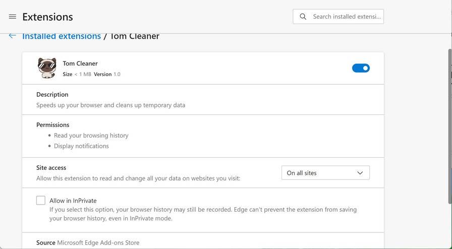This screenshot has height=249, width=452.
Task: Click the extension description text
Action: click(110, 105)
